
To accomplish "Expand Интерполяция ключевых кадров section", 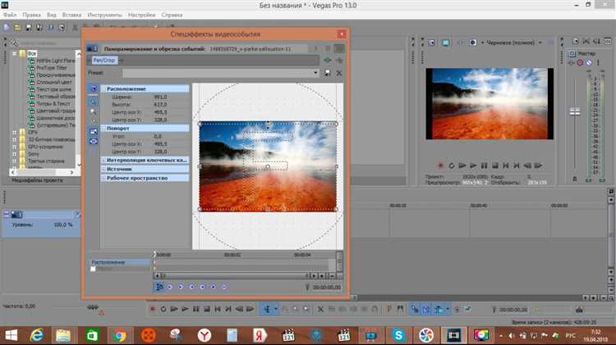I will click(x=103, y=161).
